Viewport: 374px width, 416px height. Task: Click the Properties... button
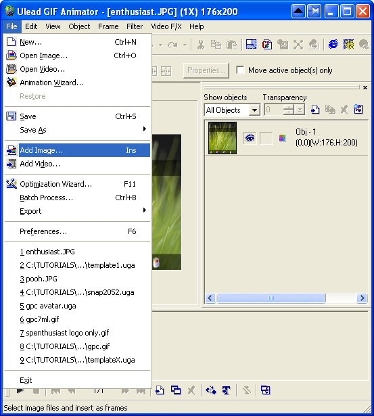click(x=206, y=70)
